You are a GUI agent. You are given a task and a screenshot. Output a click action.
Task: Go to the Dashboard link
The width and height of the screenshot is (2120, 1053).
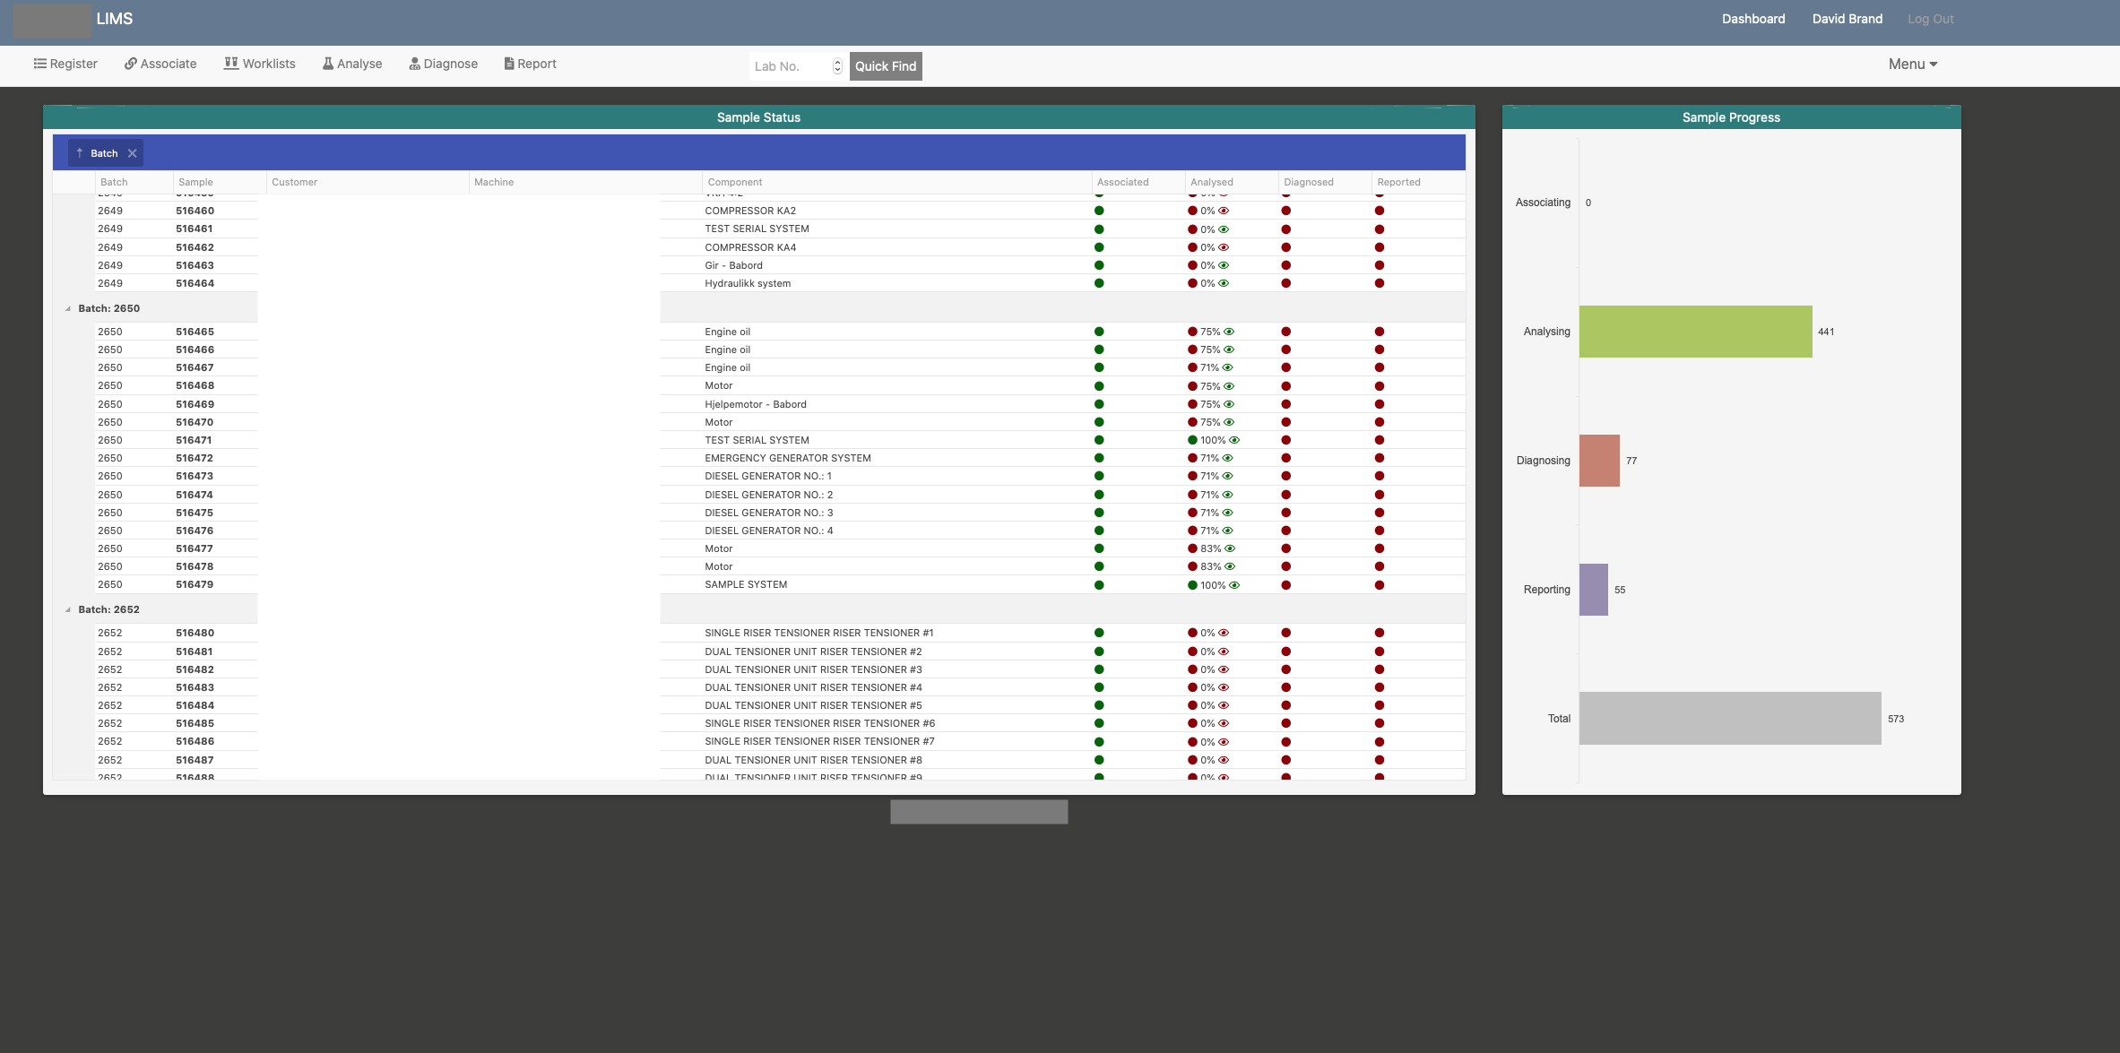[1752, 19]
